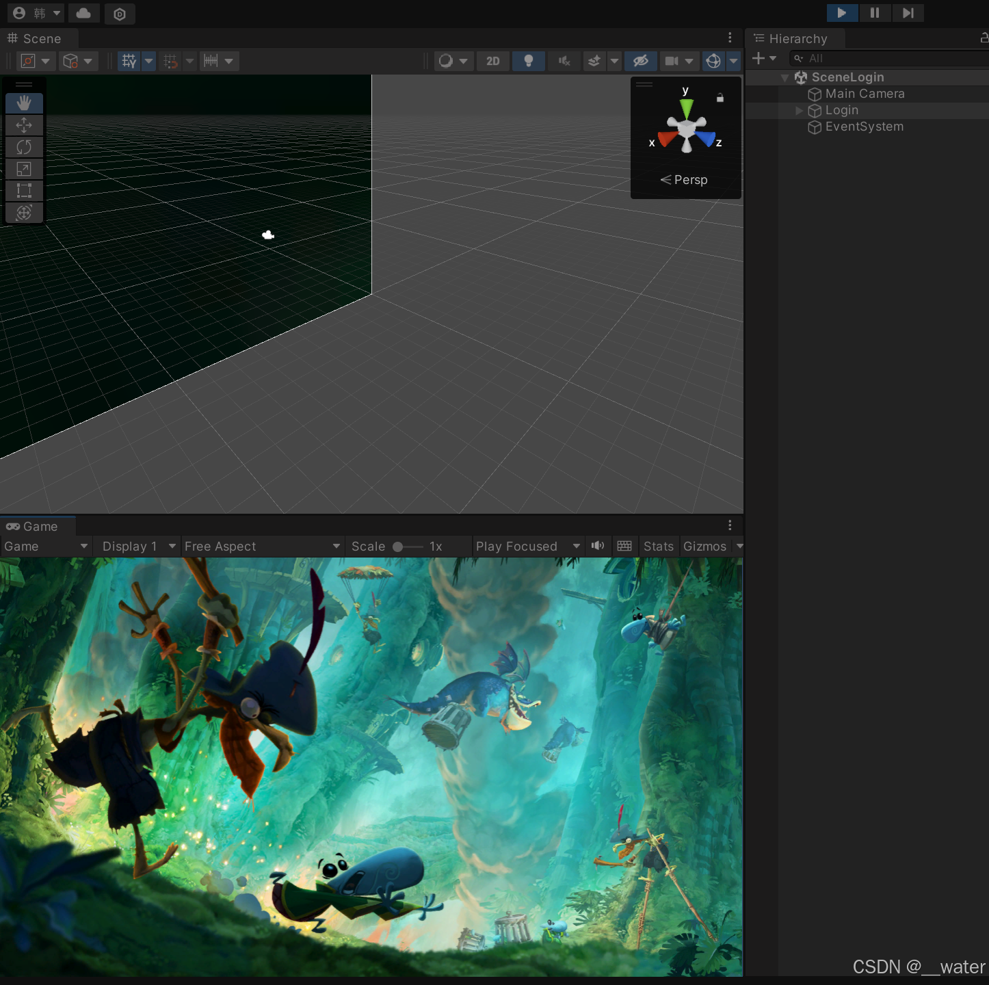Select the Rect transform tool
Image resolution: width=989 pixels, height=985 pixels.
click(x=24, y=191)
